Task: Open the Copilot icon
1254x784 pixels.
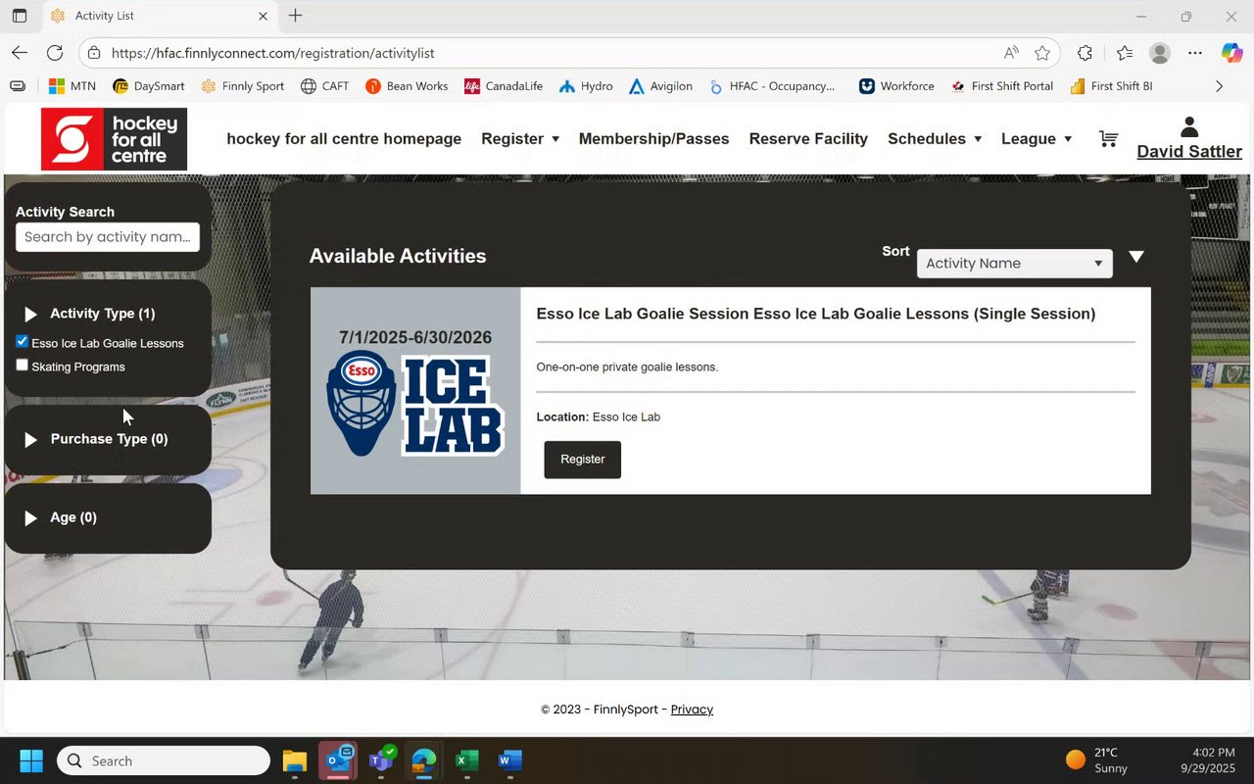Action: (1231, 53)
